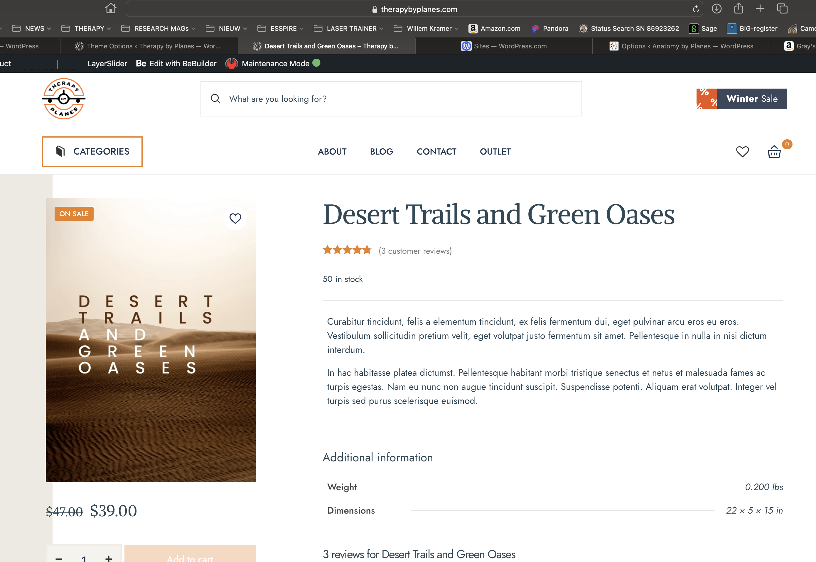Click the browser home icon
This screenshot has width=816, height=562.
[x=111, y=9]
